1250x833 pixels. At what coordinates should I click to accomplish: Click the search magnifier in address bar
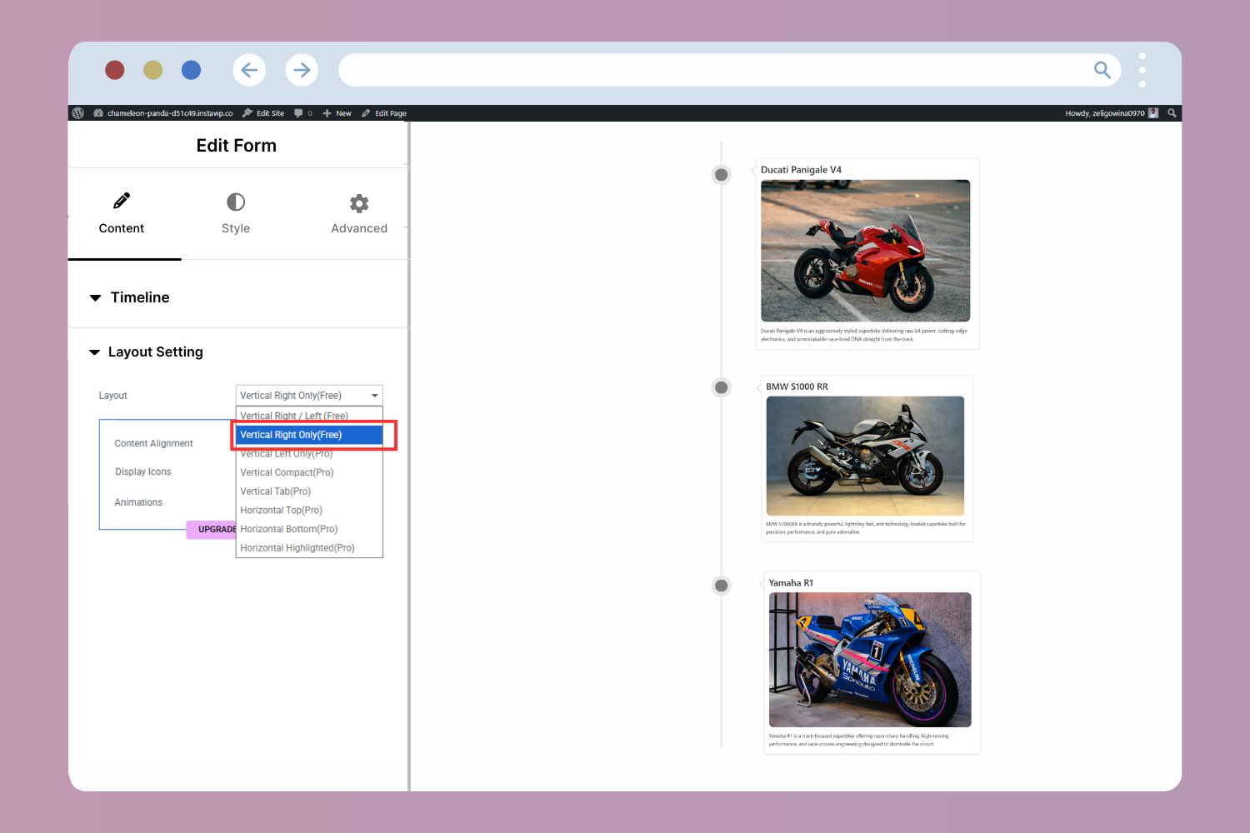(1102, 70)
